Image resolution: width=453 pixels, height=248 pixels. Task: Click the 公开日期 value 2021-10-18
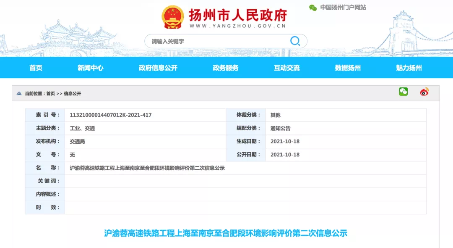(285, 155)
